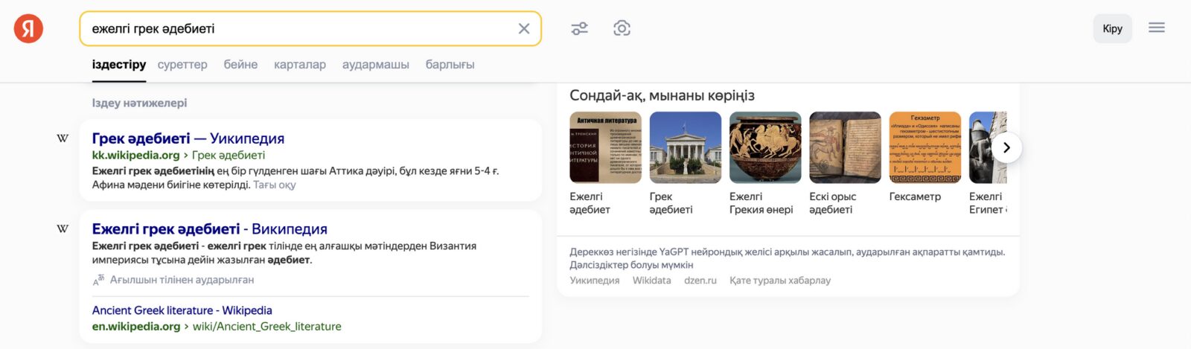Click the translation icon near Ағылшын тілінен аударылған
The height and width of the screenshot is (349, 1191).
tap(98, 280)
